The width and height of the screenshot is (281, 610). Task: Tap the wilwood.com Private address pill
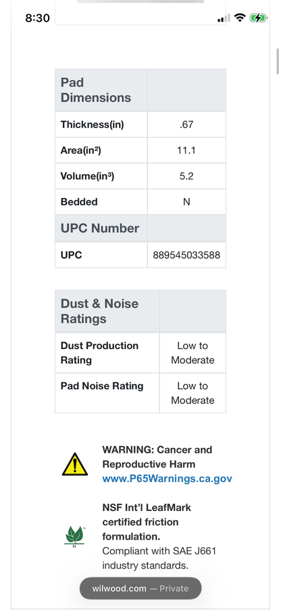[140, 588]
